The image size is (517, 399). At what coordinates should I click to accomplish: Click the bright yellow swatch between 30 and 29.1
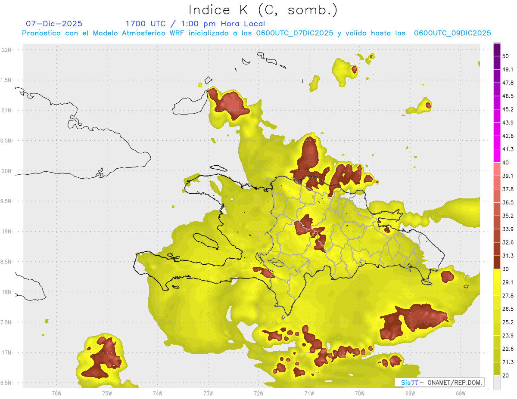click(497, 276)
